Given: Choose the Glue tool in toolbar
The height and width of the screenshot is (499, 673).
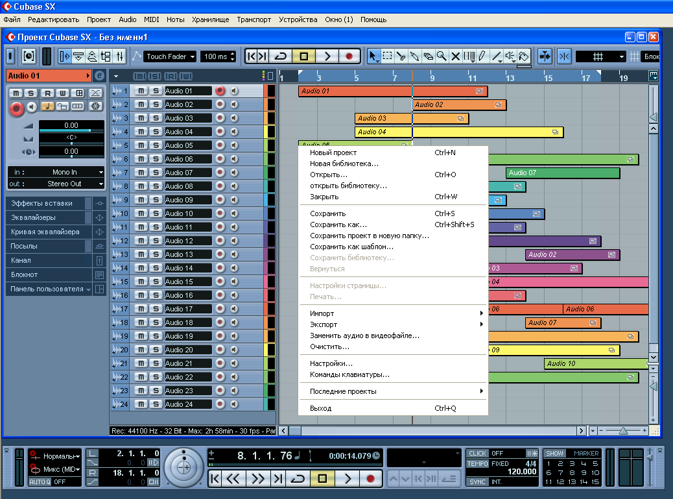Looking at the screenshot, I should (x=414, y=56).
